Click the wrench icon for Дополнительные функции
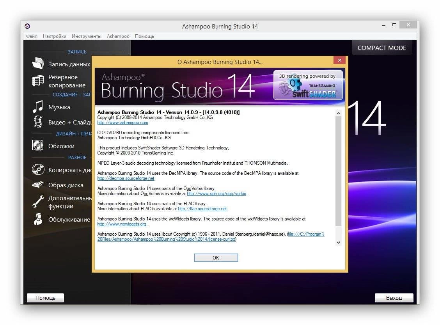 tap(38, 201)
